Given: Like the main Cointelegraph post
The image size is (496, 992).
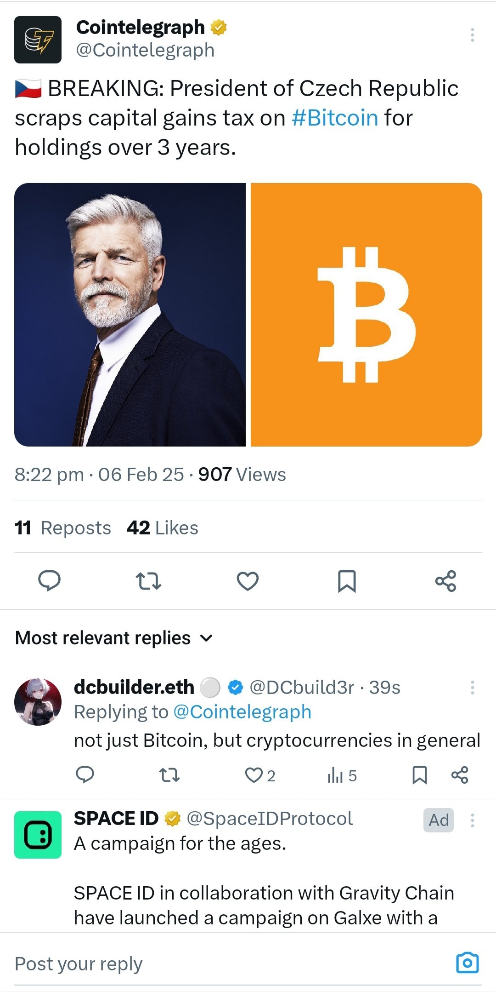Looking at the screenshot, I should (248, 581).
